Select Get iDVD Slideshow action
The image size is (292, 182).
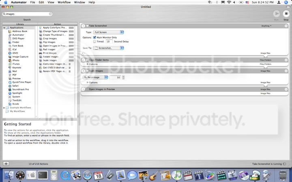[x=55, y=68]
